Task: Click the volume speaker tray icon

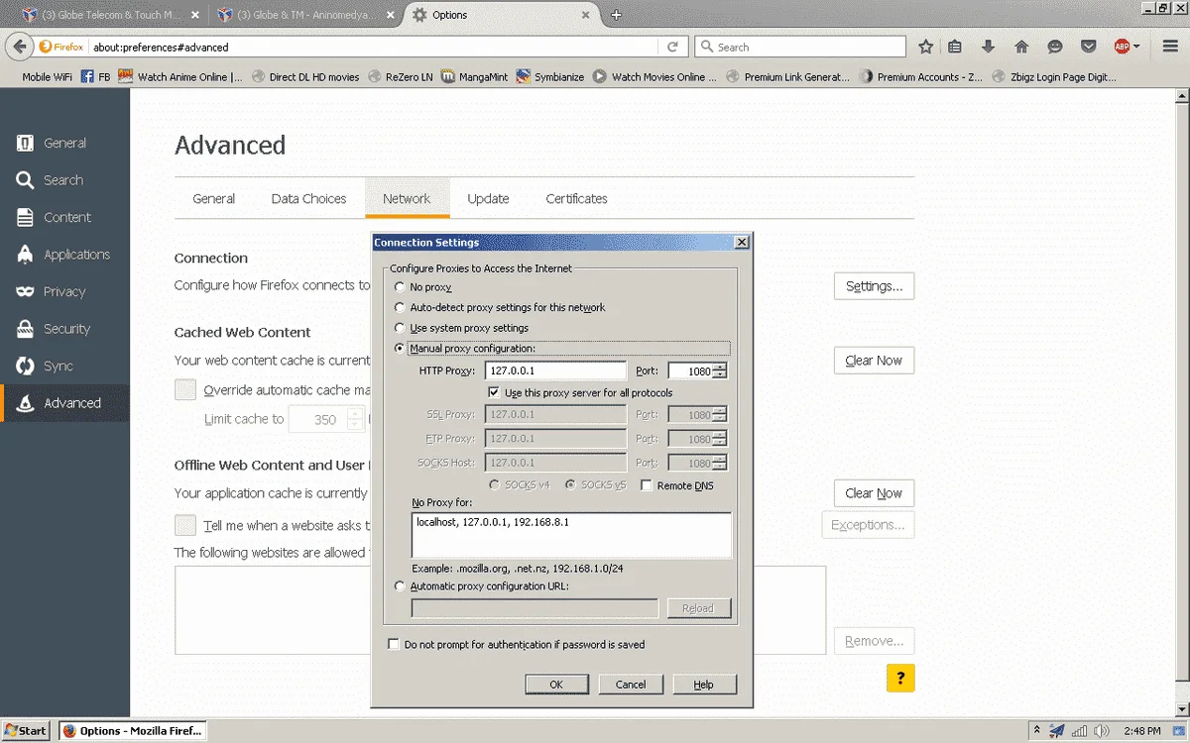Action: click(x=1103, y=730)
